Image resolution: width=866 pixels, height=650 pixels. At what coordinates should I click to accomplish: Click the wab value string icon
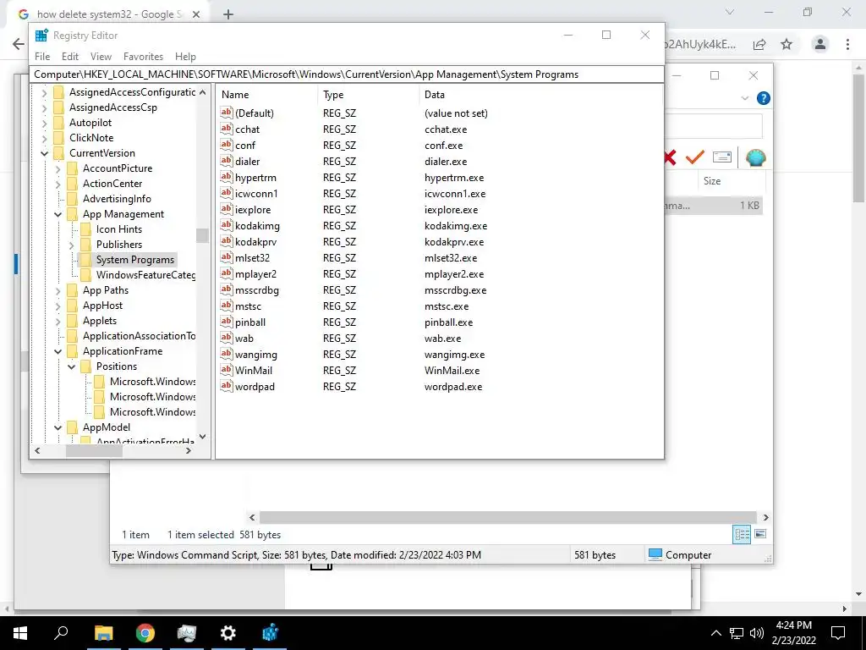(227, 338)
